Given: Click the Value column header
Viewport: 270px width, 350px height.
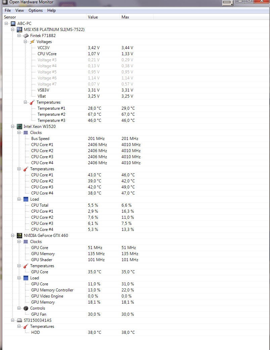Looking at the screenshot, I should pyautogui.click(x=93, y=17).
